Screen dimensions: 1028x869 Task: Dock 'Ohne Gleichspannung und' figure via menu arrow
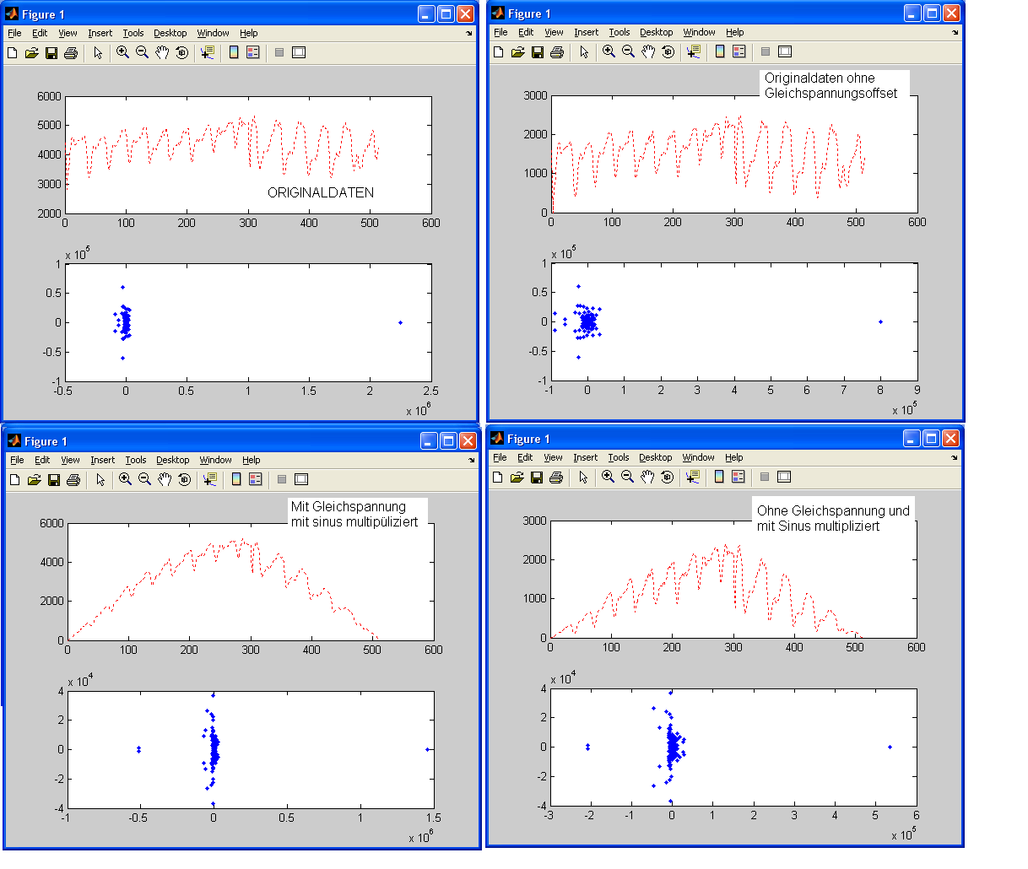[x=955, y=458]
